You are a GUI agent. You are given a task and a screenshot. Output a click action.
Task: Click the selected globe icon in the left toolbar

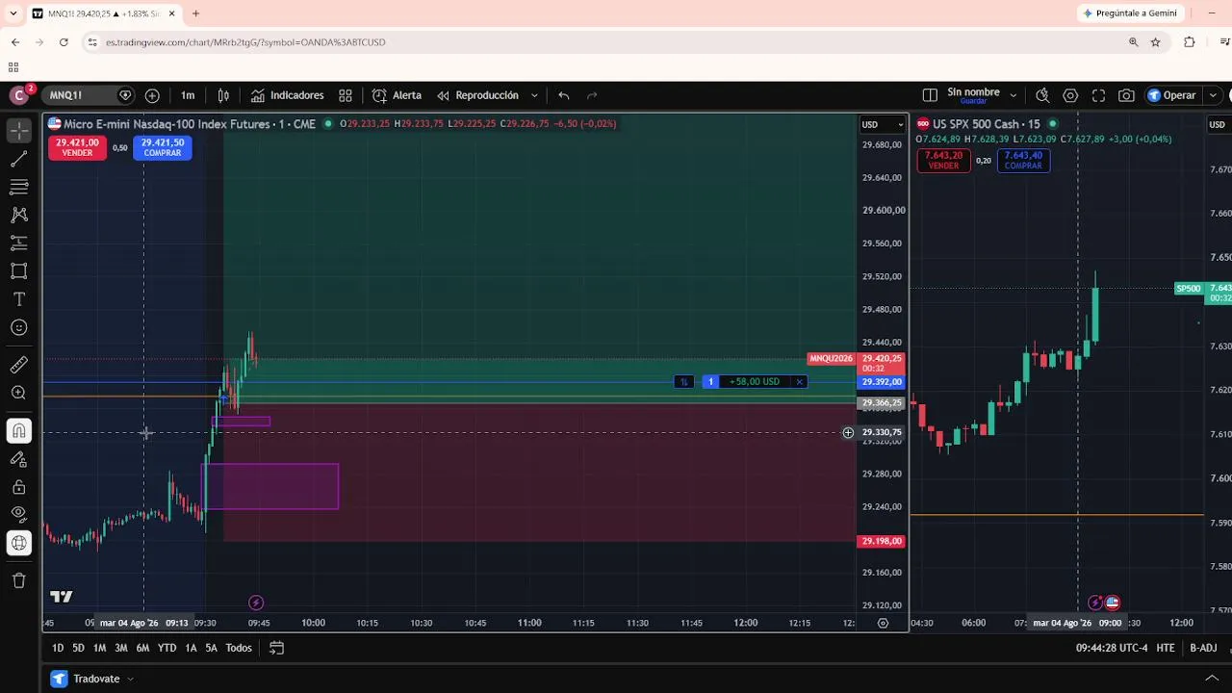pyautogui.click(x=19, y=543)
